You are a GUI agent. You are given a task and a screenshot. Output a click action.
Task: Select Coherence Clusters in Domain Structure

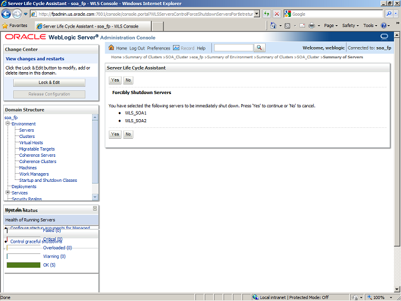click(x=38, y=161)
